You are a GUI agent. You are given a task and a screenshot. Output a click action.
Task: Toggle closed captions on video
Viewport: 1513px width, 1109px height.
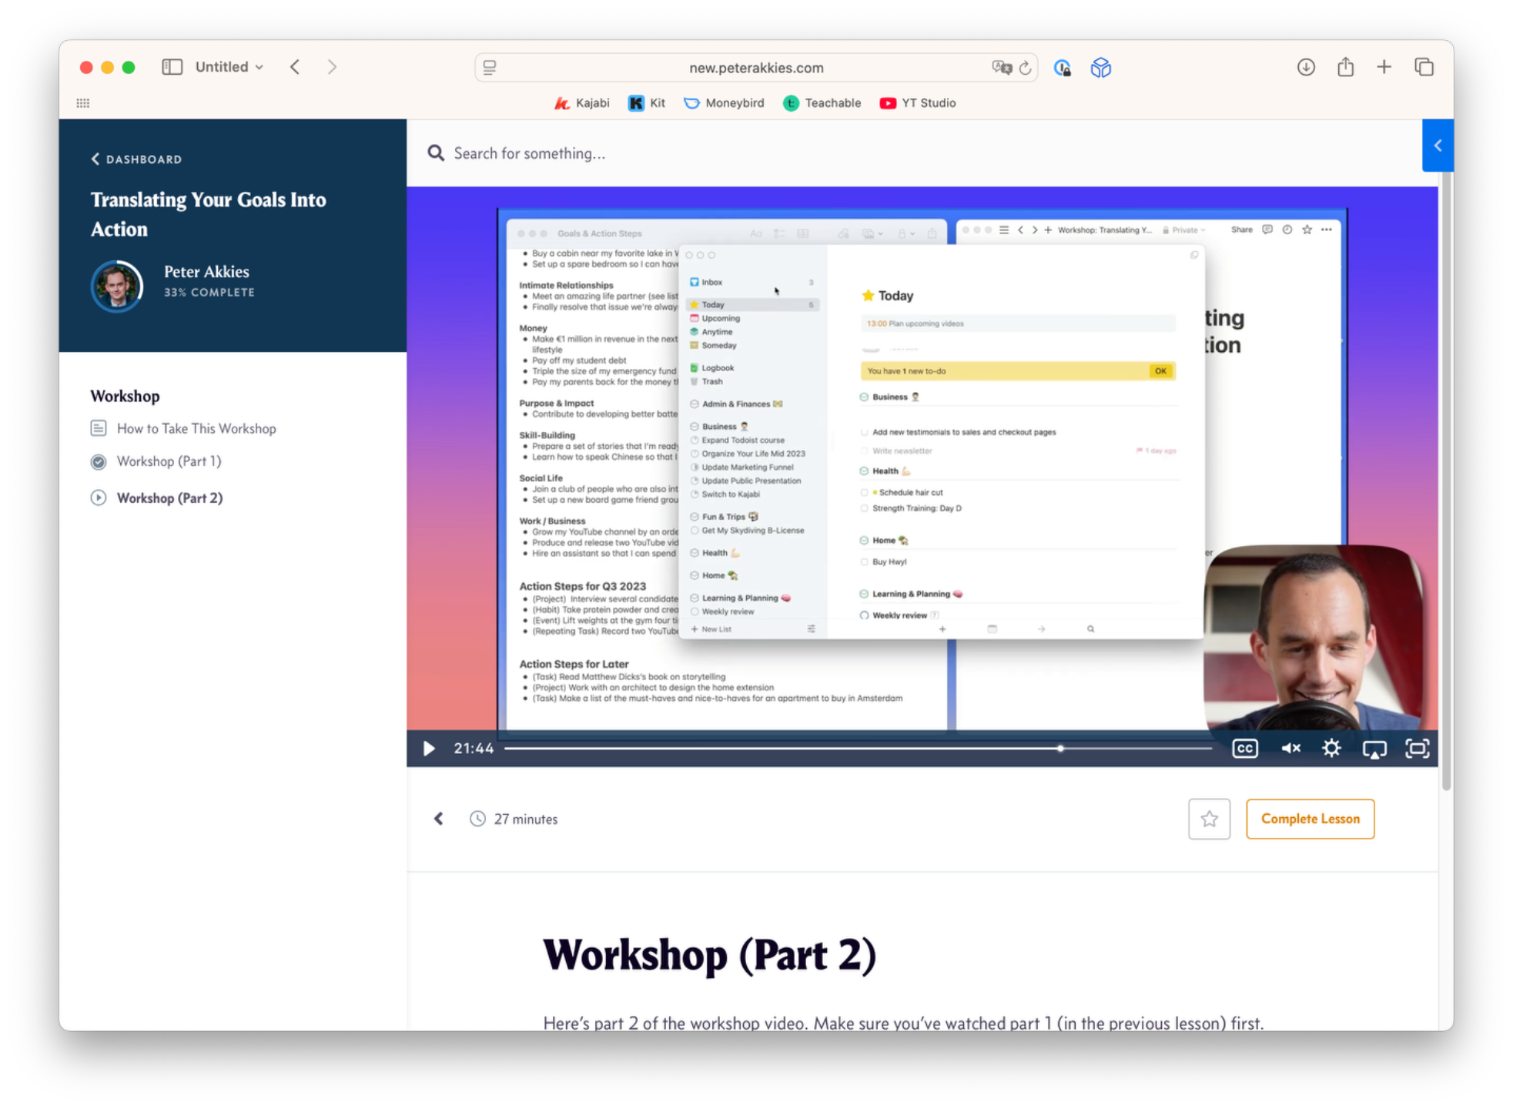[x=1244, y=749]
